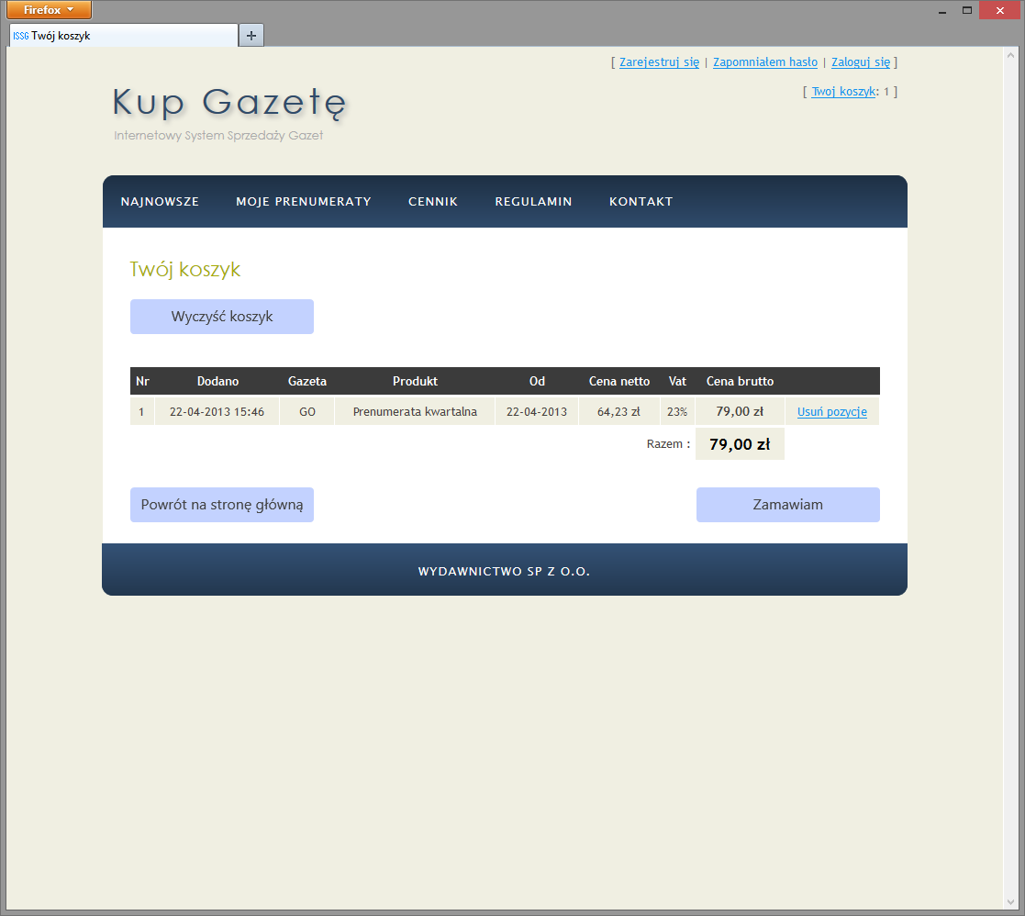Click the Powrót na stronę główną button
Viewport: 1025px width, 916px height.
tap(222, 505)
